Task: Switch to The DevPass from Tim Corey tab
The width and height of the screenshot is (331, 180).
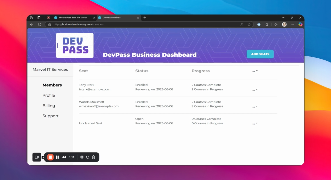Action: [x=72, y=18]
